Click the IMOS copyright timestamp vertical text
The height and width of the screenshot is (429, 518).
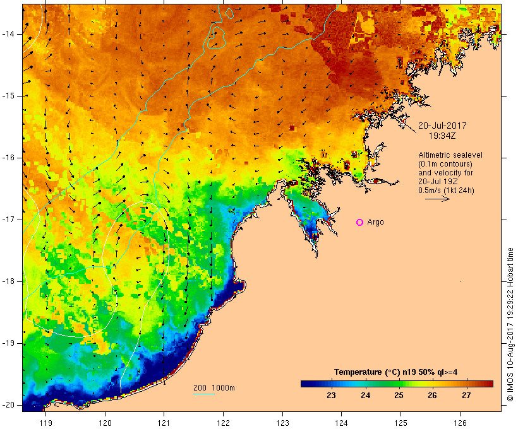tap(510, 324)
